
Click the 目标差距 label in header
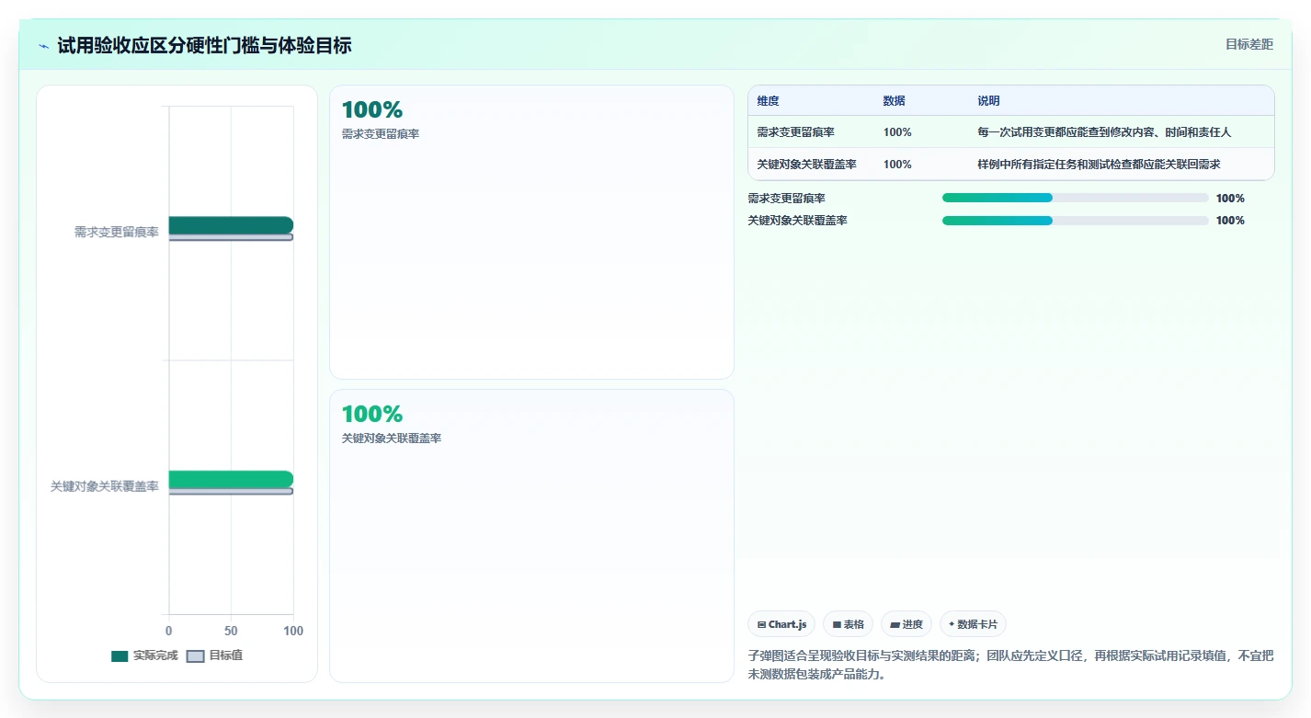click(1249, 44)
